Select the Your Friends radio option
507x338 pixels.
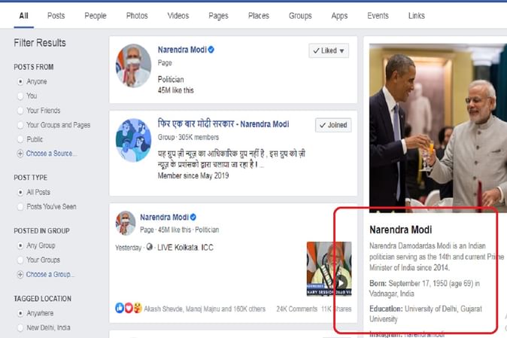(20, 111)
